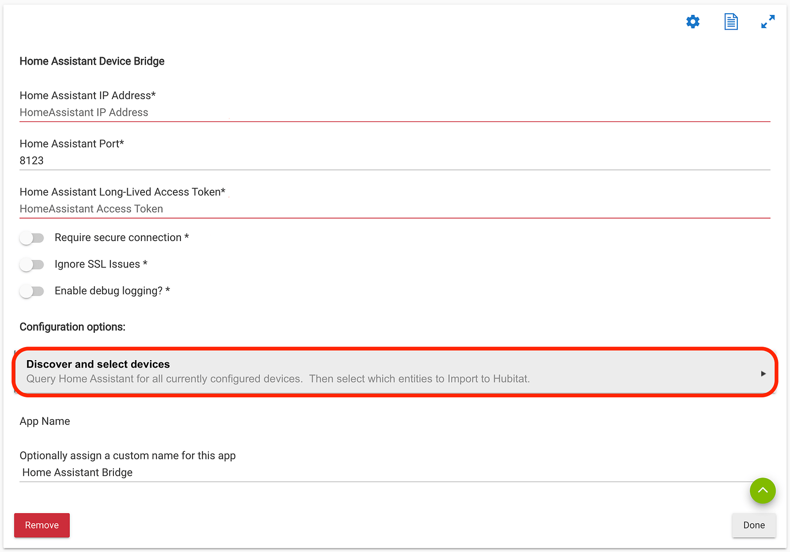The height and width of the screenshot is (552, 790).
Task: Click the HomeAssistant Access Token input field
Action: click(394, 209)
